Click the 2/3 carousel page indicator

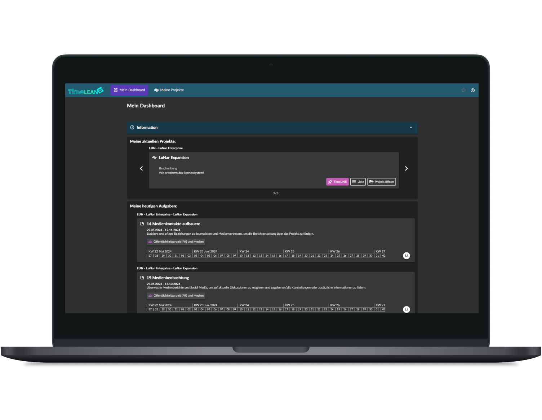pyautogui.click(x=276, y=193)
